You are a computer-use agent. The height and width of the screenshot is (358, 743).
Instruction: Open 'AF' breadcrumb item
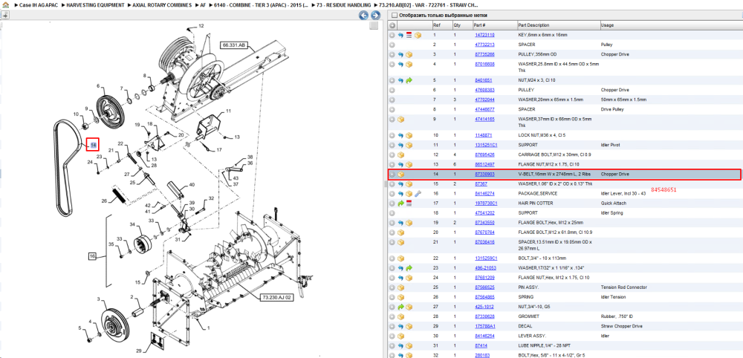click(204, 4)
